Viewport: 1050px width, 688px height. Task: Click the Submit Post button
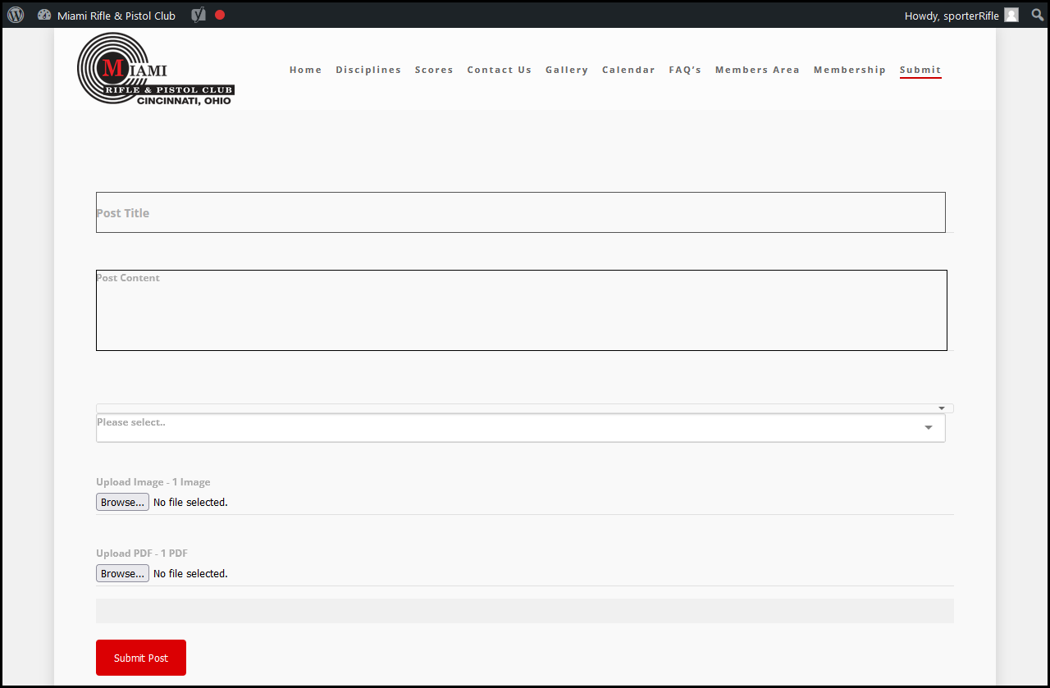(x=141, y=658)
